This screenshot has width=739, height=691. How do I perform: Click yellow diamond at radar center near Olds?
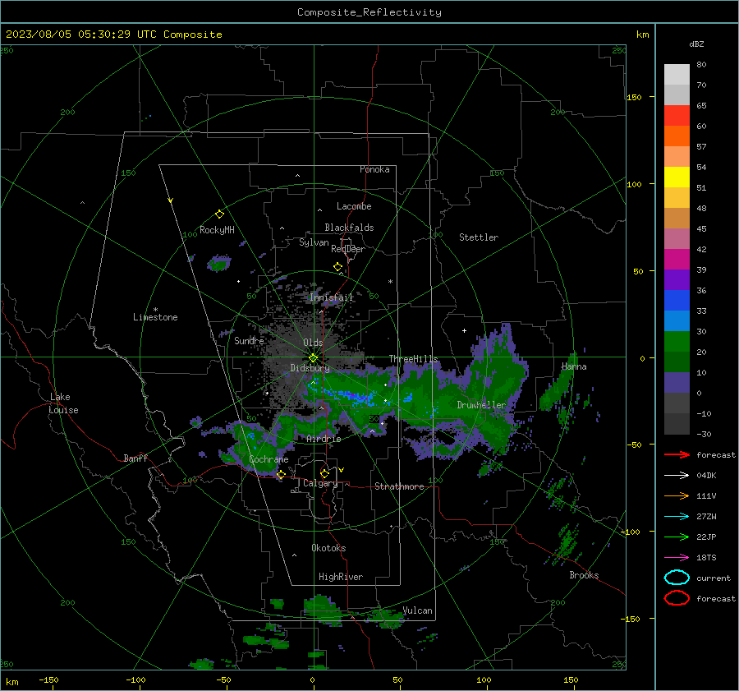(x=313, y=358)
